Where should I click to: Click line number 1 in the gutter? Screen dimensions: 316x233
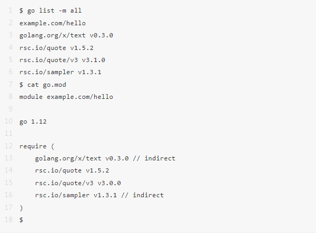pyautogui.click(x=11, y=11)
